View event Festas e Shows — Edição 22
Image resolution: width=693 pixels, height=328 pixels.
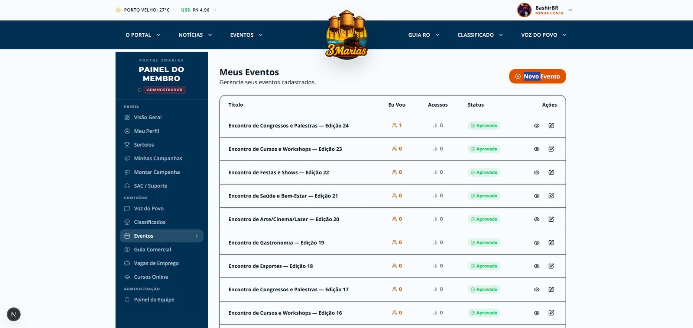(x=537, y=172)
